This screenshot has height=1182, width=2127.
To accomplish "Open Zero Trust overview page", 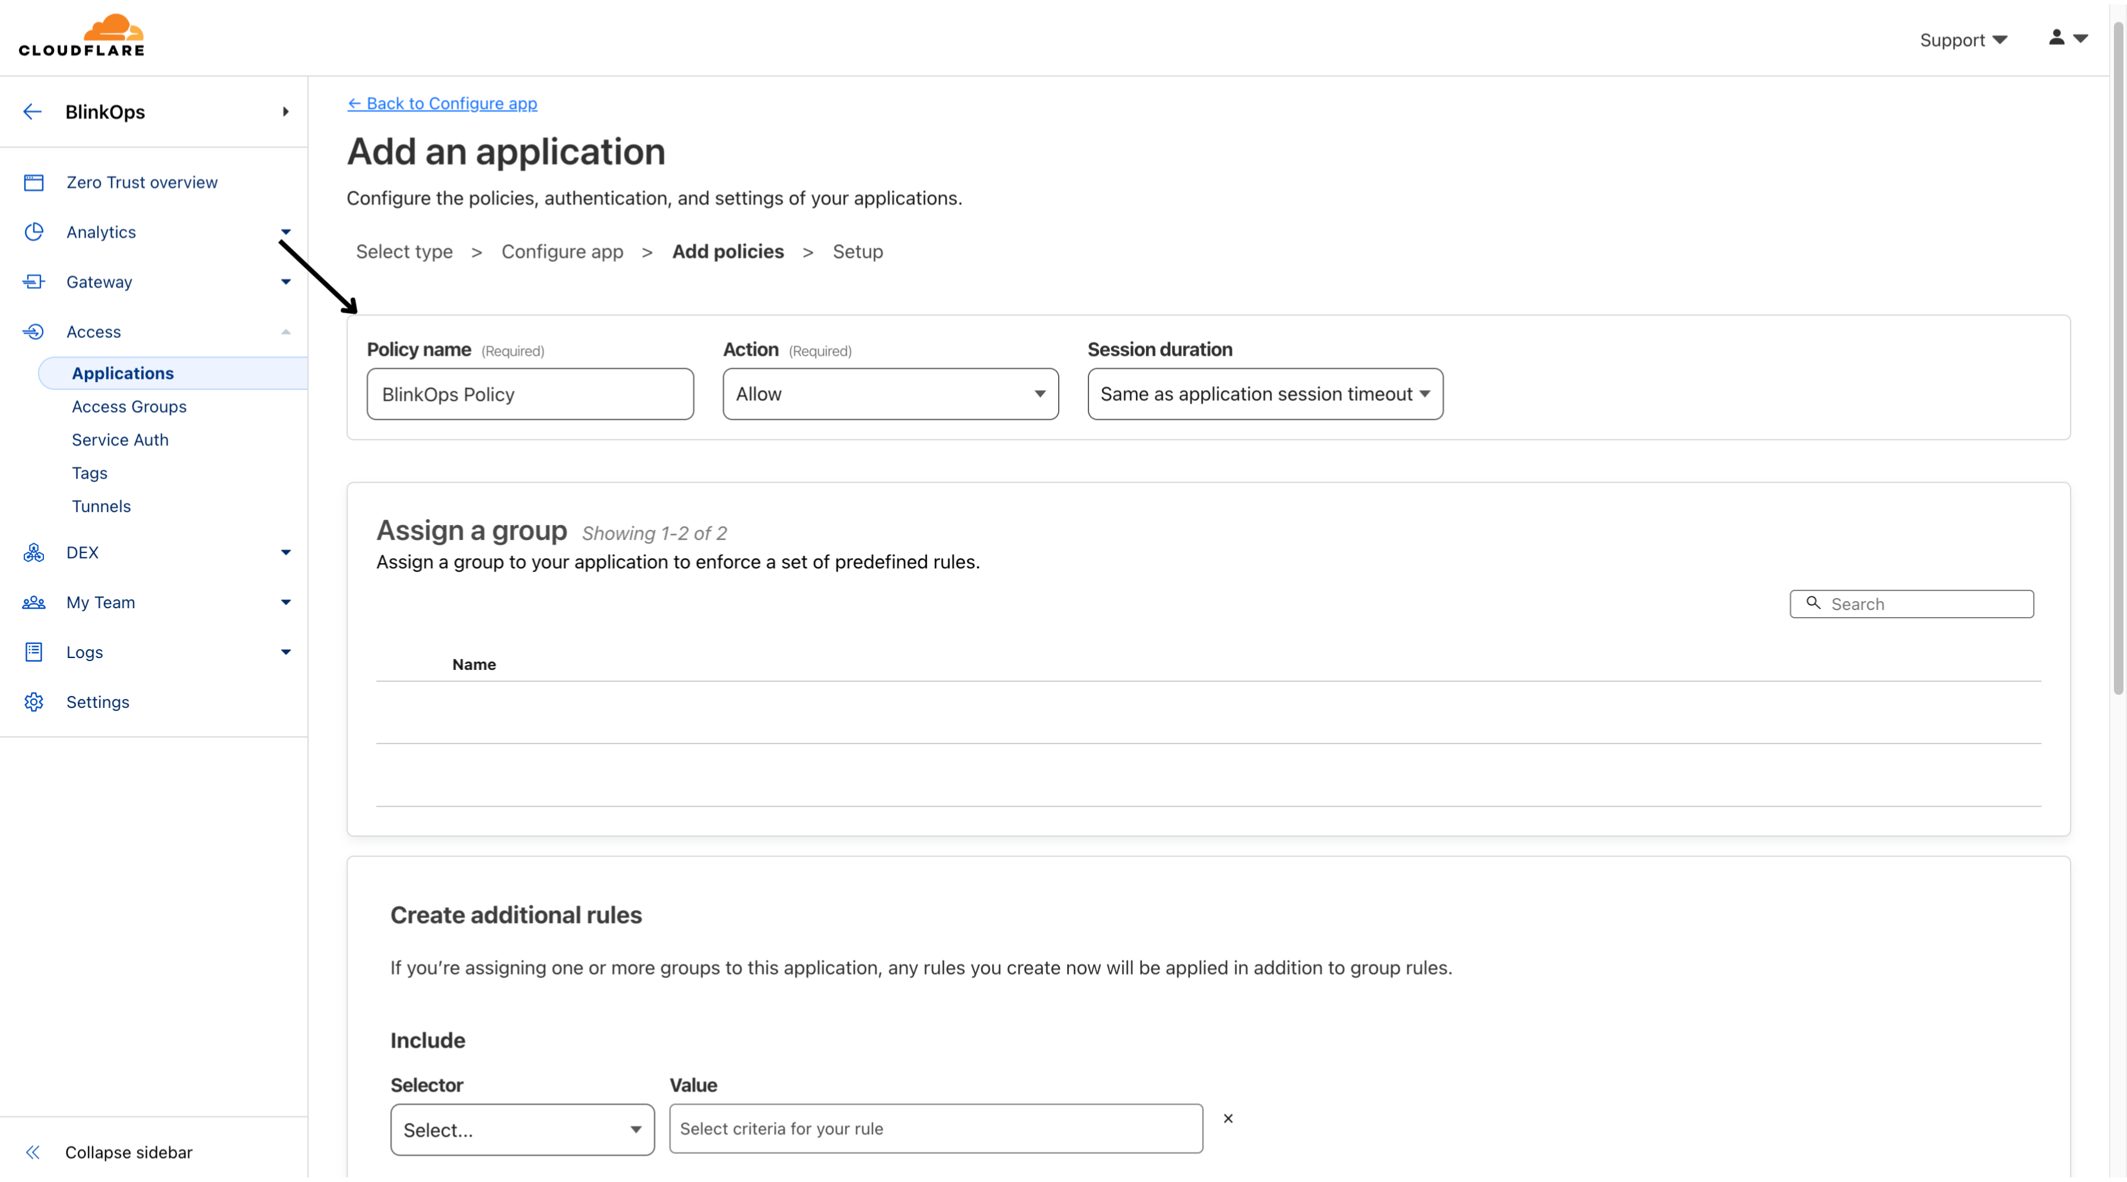I will click(x=142, y=182).
